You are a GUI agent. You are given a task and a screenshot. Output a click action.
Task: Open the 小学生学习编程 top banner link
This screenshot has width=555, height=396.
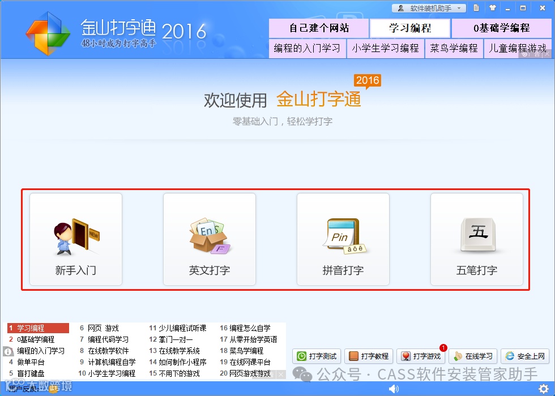(x=385, y=48)
